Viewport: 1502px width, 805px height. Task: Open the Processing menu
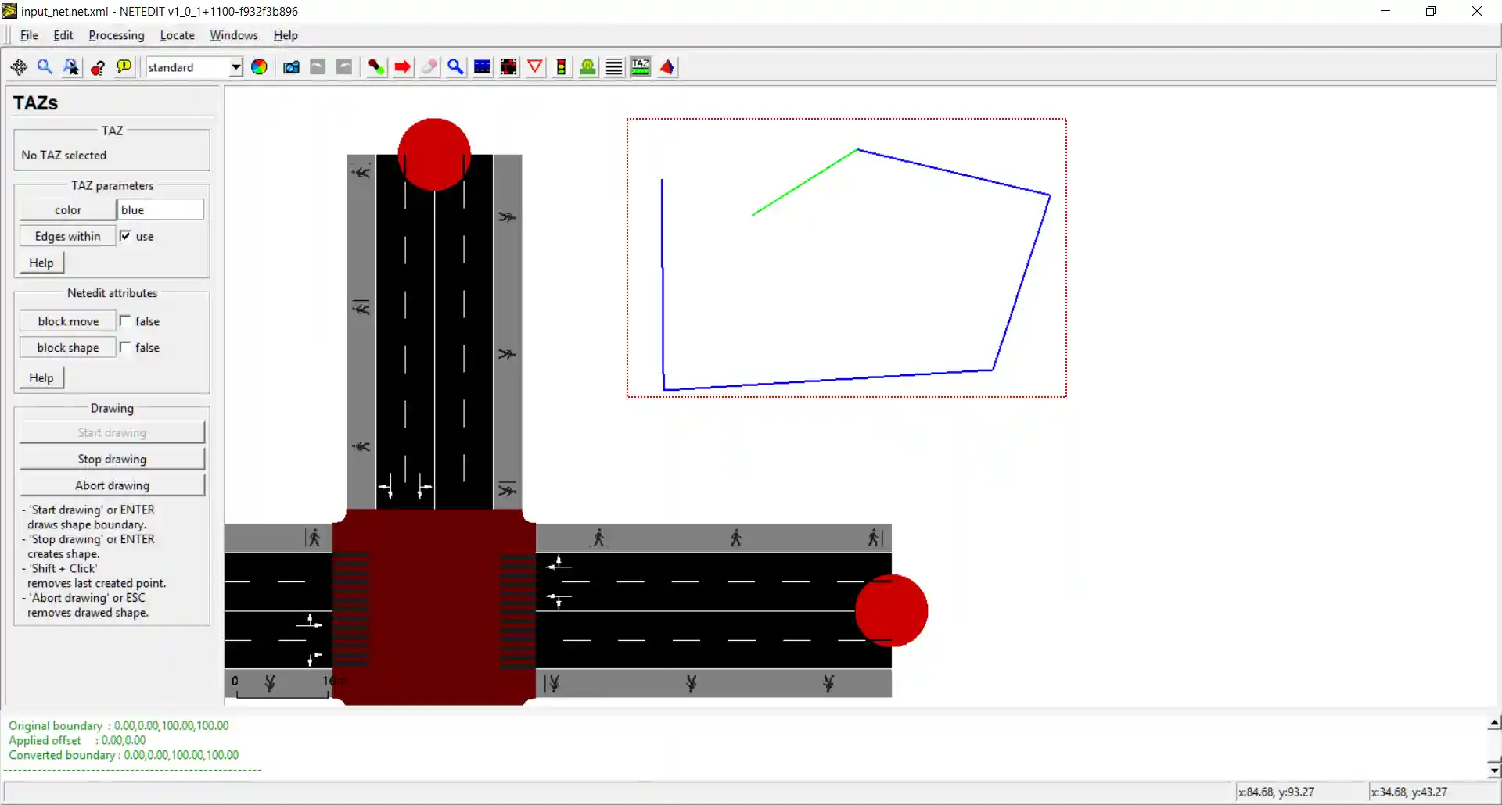point(117,35)
